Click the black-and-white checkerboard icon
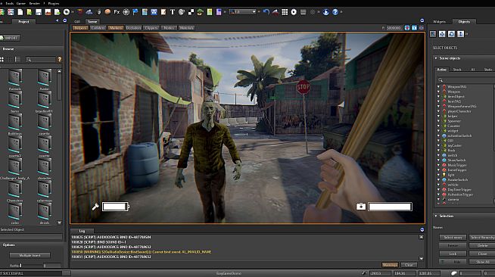 pyautogui.click(x=191, y=12)
